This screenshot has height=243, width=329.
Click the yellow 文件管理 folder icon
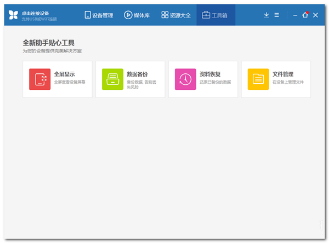pyautogui.click(x=258, y=79)
